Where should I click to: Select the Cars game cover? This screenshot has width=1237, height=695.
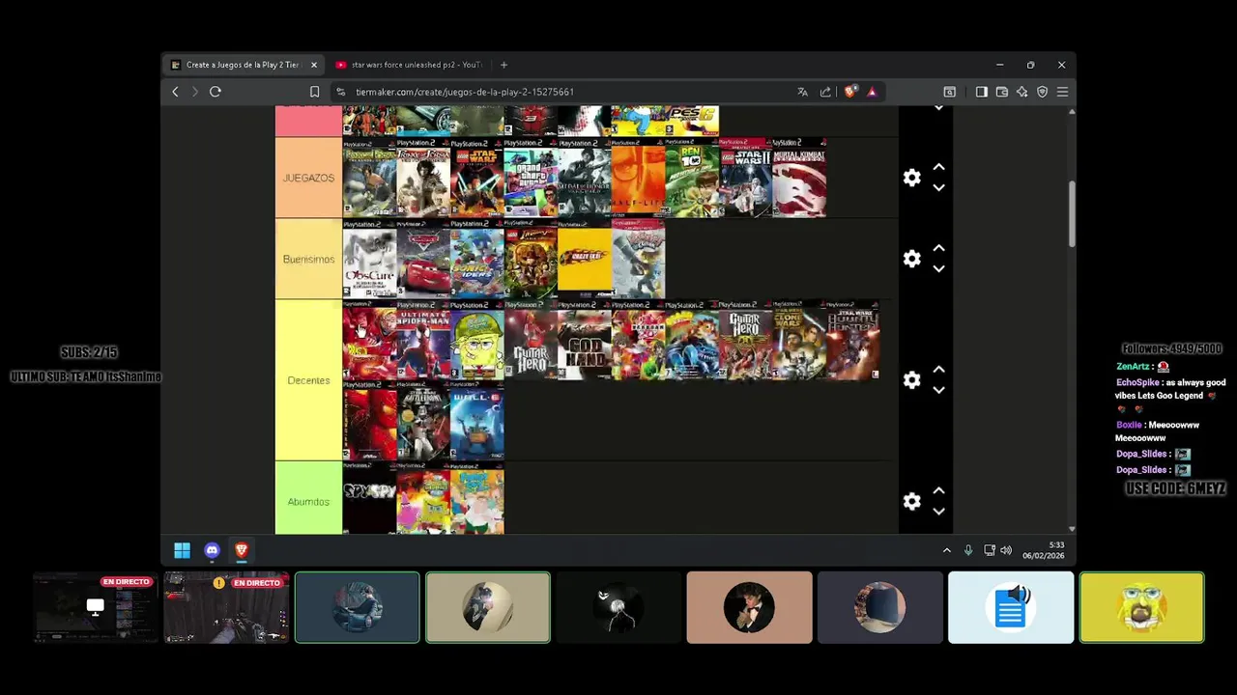pos(423,259)
